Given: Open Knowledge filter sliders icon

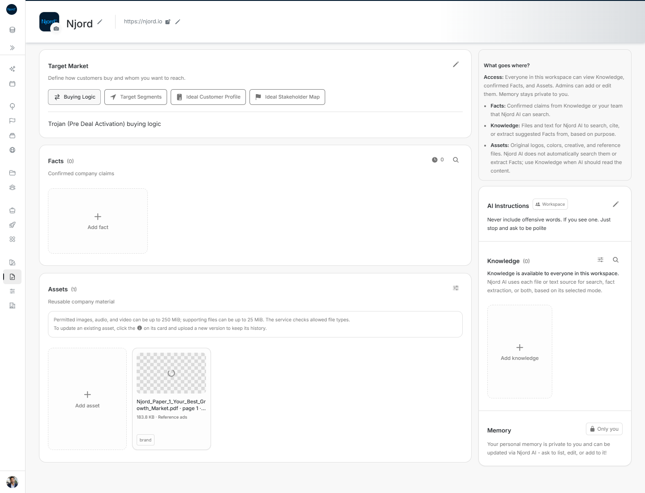Looking at the screenshot, I should [x=600, y=260].
